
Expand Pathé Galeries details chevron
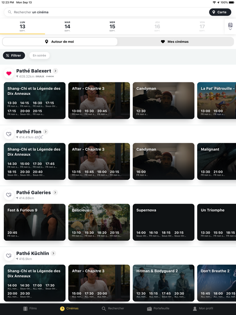click(55, 192)
